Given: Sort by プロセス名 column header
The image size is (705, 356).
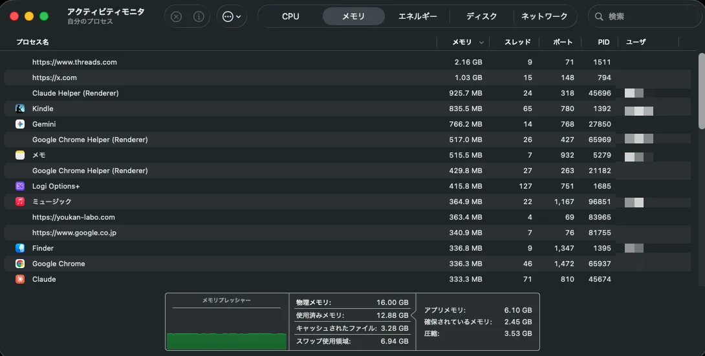Looking at the screenshot, I should coord(32,42).
